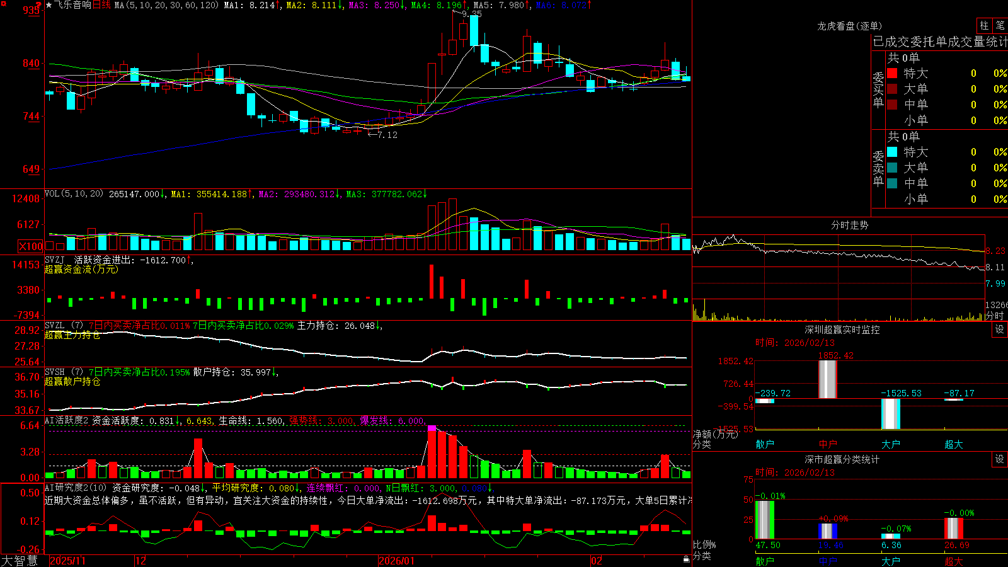Select 超大 category in 深圳超赢实时监控 chart
This screenshot has height=567, width=1008.
coord(954,444)
